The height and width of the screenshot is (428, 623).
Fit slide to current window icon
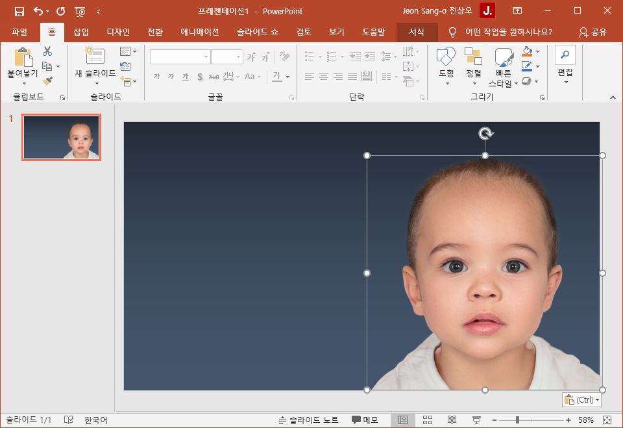pyautogui.click(x=607, y=420)
